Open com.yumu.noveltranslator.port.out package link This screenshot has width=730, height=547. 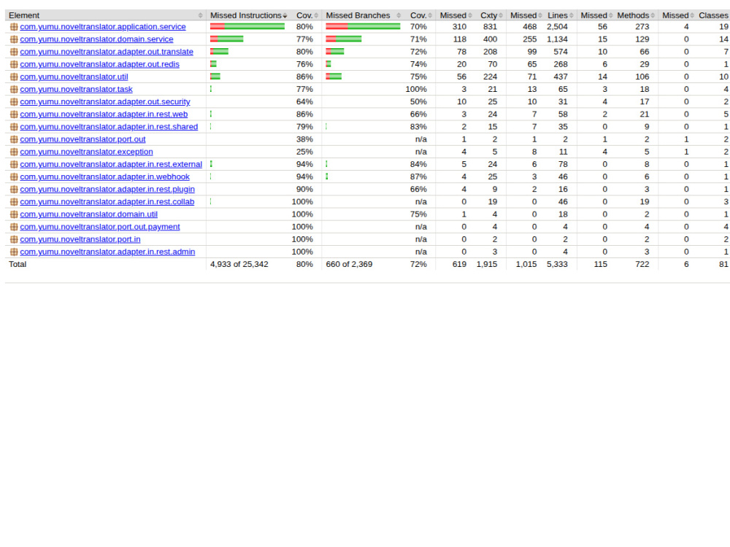coord(83,139)
